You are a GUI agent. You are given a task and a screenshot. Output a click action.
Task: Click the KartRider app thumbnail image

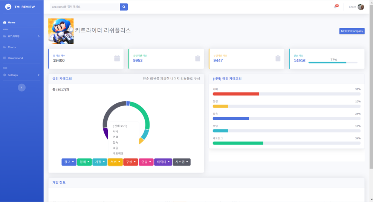pyautogui.click(x=61, y=31)
